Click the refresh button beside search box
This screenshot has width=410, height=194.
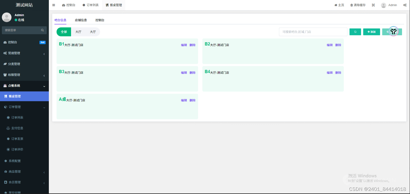[x=355, y=32]
